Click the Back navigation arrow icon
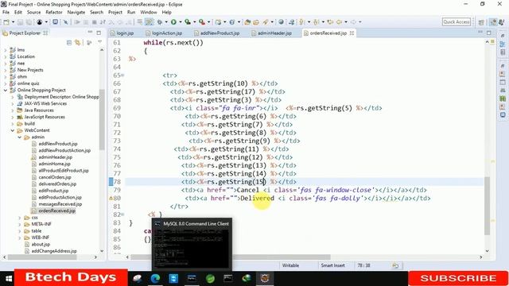Screen dimensions: 509x286 pos(339,22)
